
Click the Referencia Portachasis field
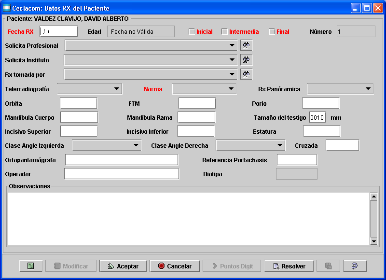tap(297, 160)
